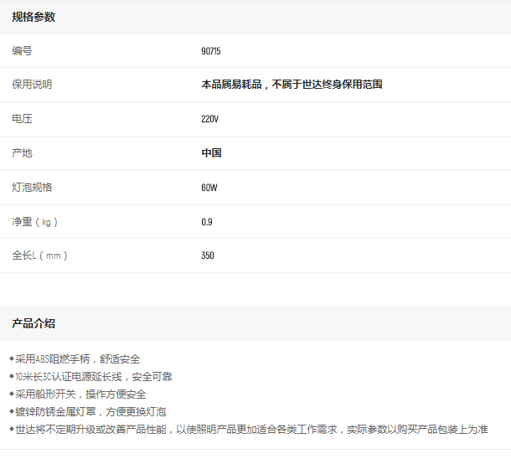511x464 pixels.
Task: Click the 全长L（mm） label
Action: [x=39, y=255]
